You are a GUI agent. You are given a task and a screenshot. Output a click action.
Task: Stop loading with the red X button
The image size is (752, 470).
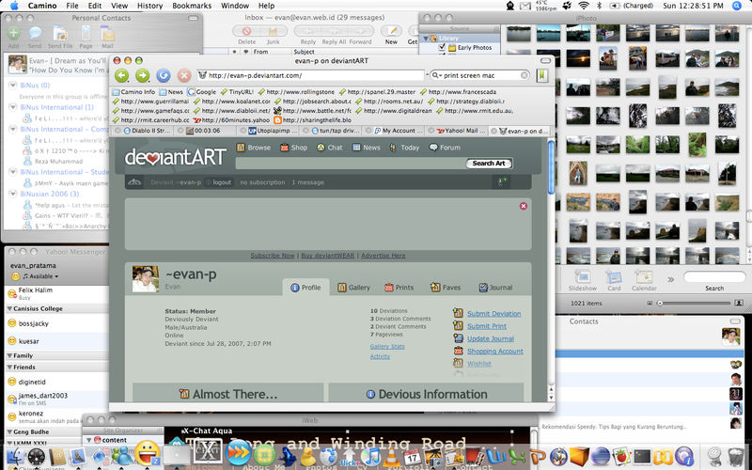[x=184, y=75]
